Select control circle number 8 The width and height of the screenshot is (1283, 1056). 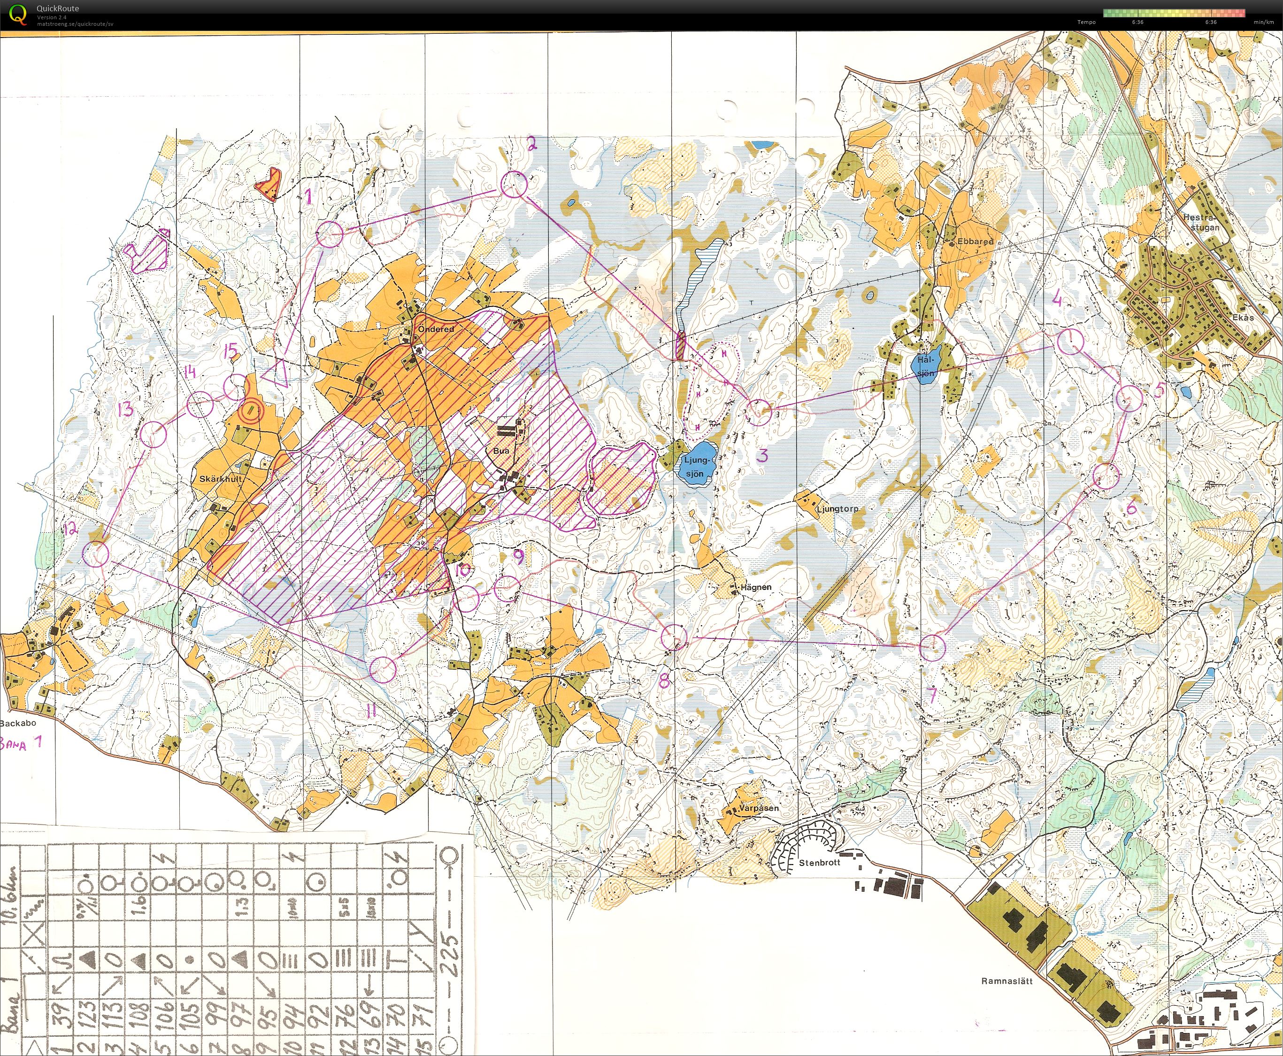tap(674, 637)
